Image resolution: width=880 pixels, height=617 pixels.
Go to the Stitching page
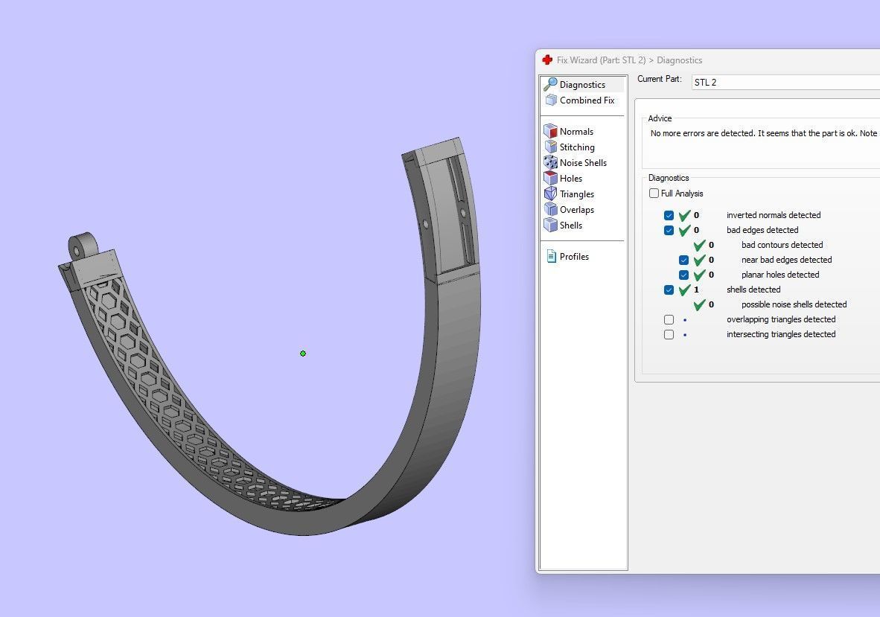577,147
